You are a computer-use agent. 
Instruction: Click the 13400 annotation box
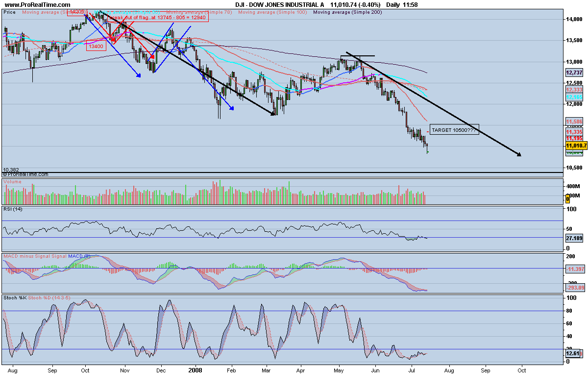[x=96, y=47]
